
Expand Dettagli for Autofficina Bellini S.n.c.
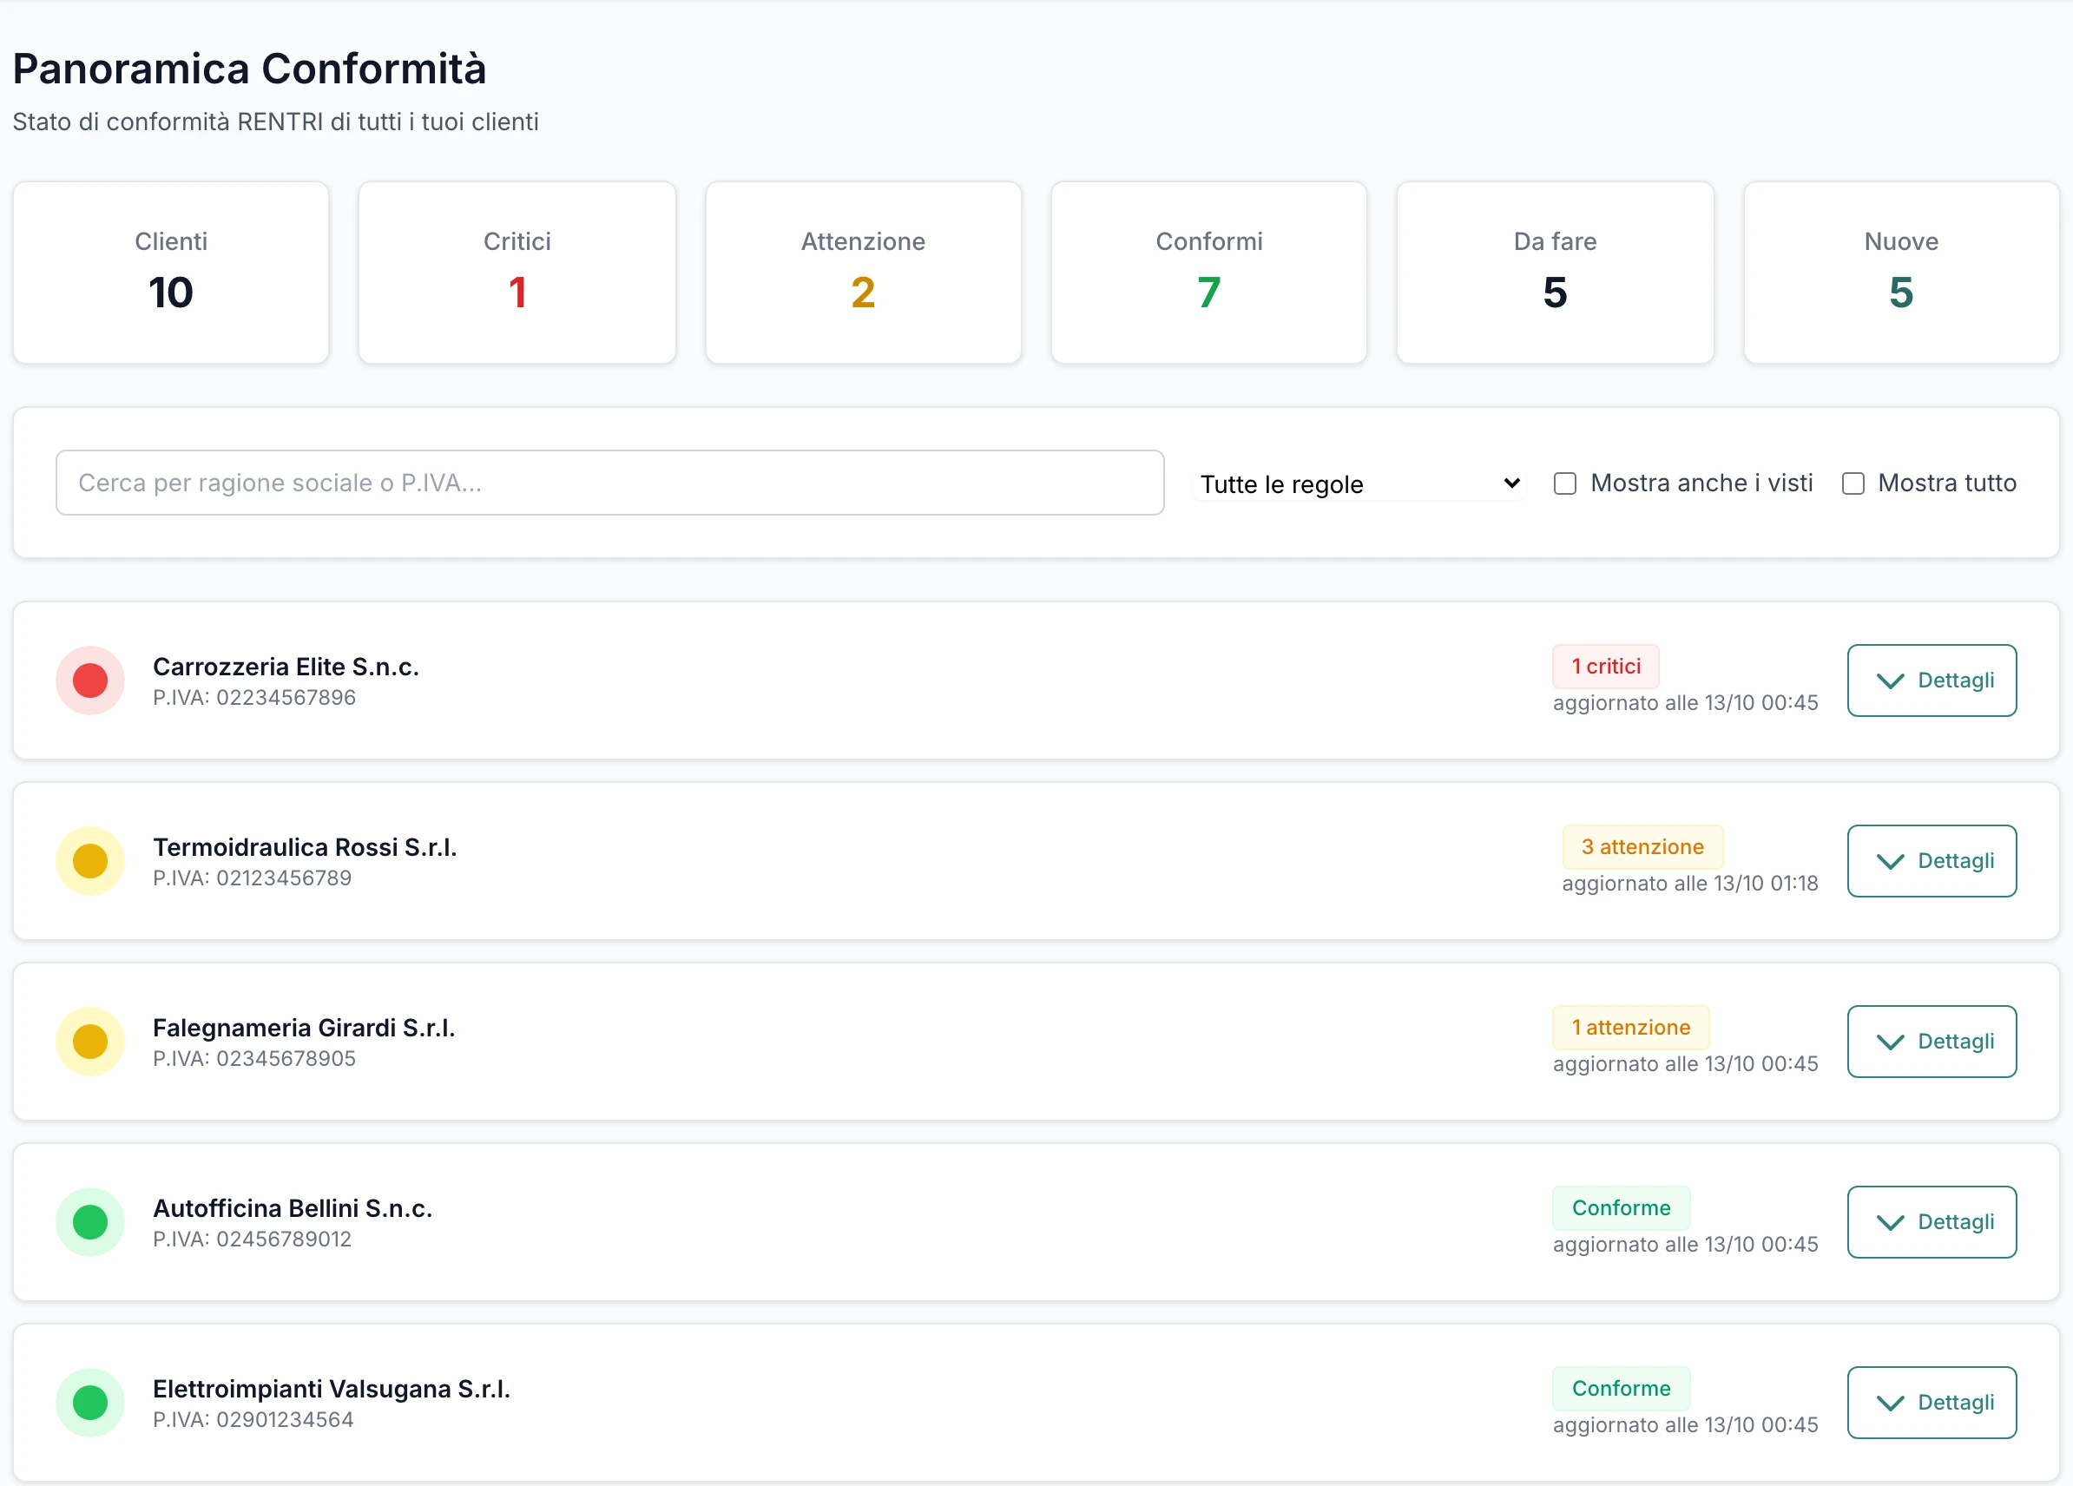[1932, 1222]
